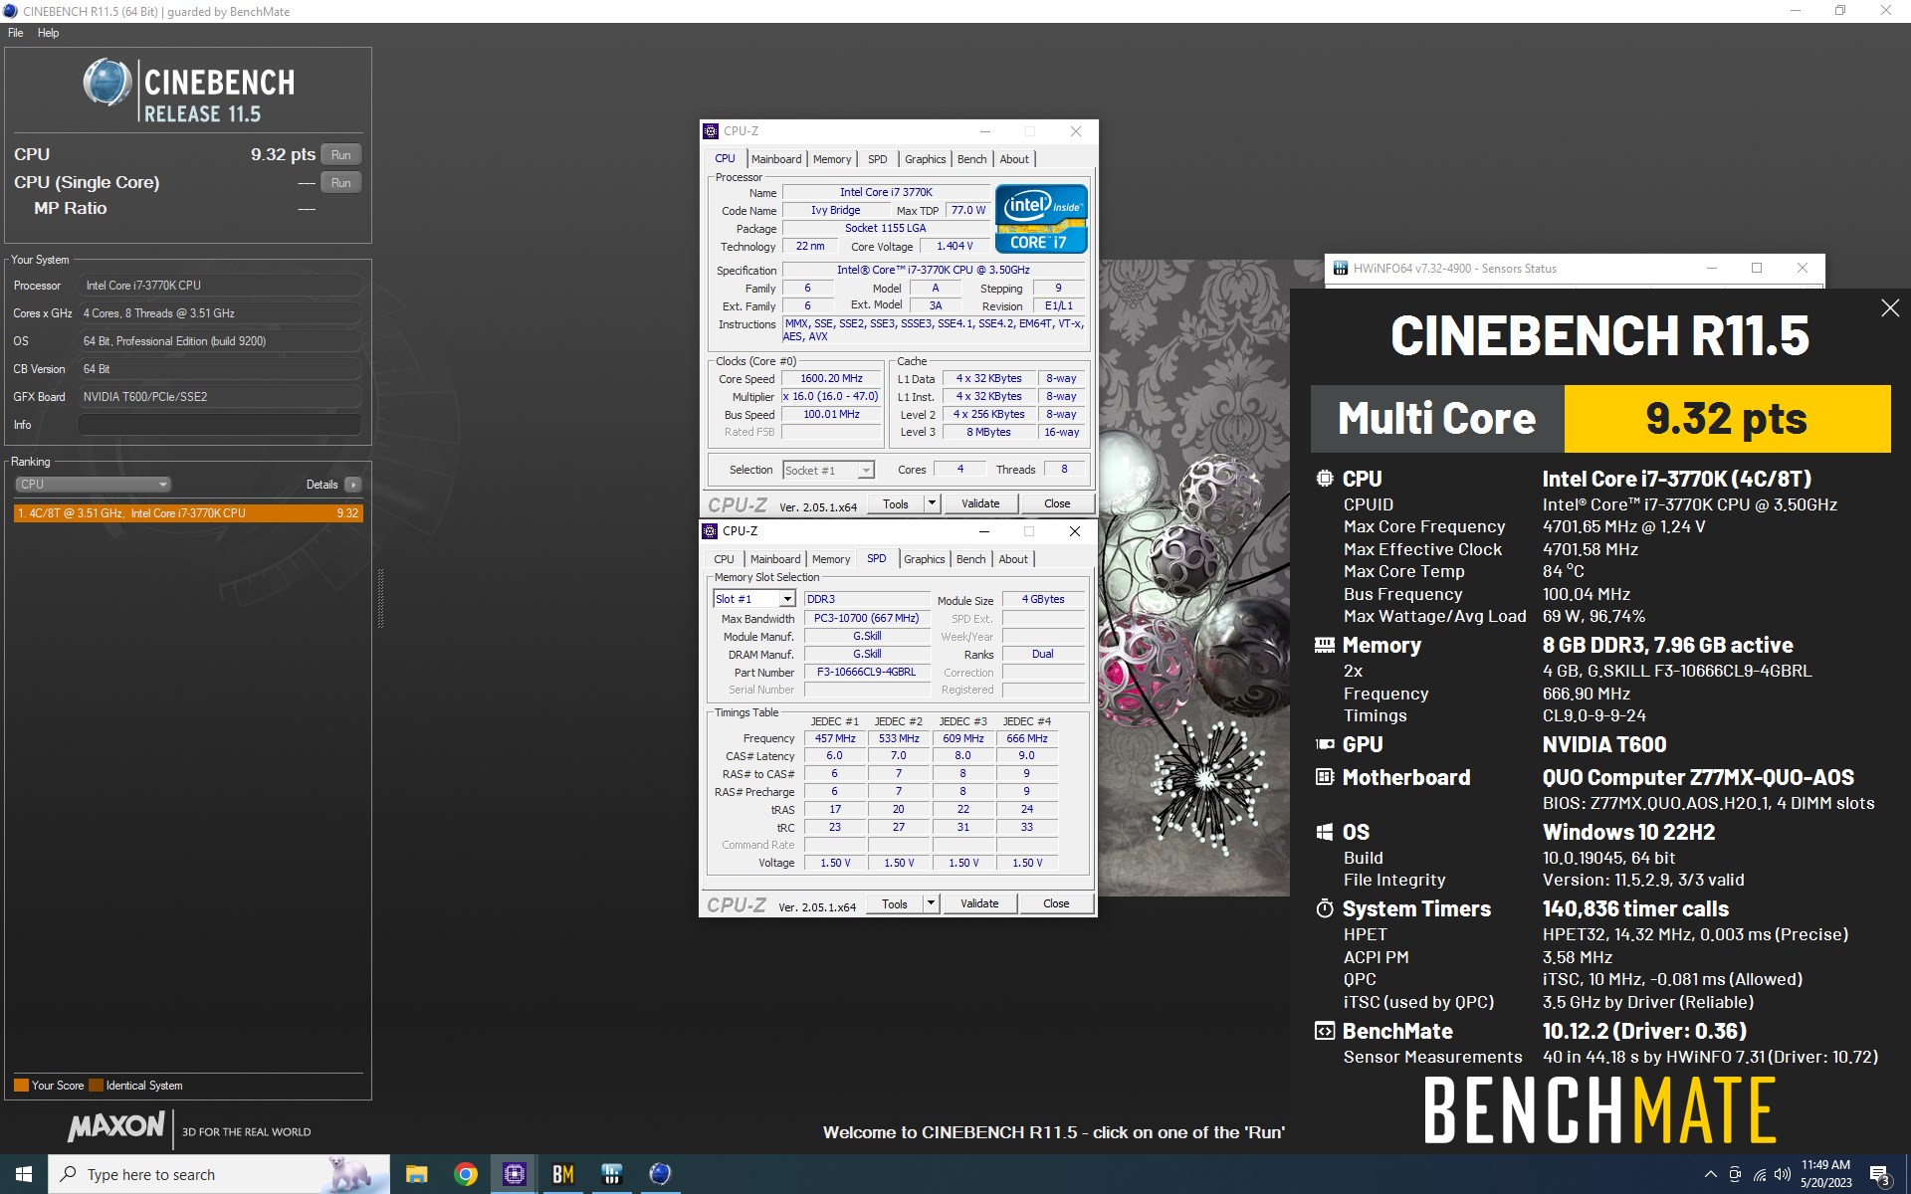Switch to Memory tab in upper CPU-Z

click(x=832, y=159)
